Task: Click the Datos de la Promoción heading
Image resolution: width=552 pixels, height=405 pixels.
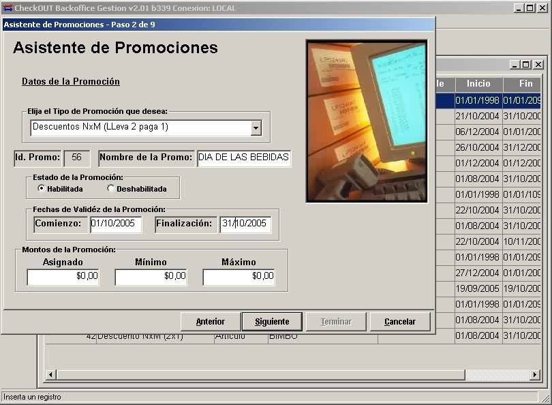Action: [71, 82]
